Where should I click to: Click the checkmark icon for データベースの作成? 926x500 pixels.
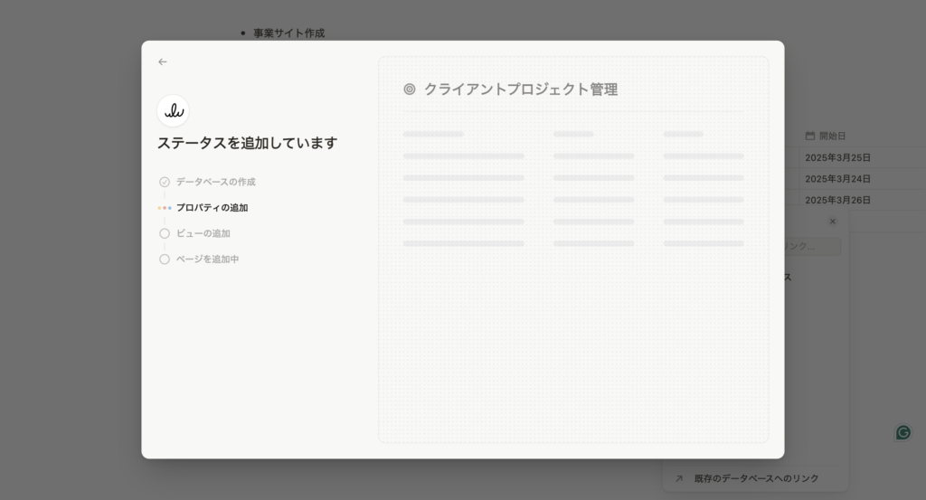coord(165,182)
